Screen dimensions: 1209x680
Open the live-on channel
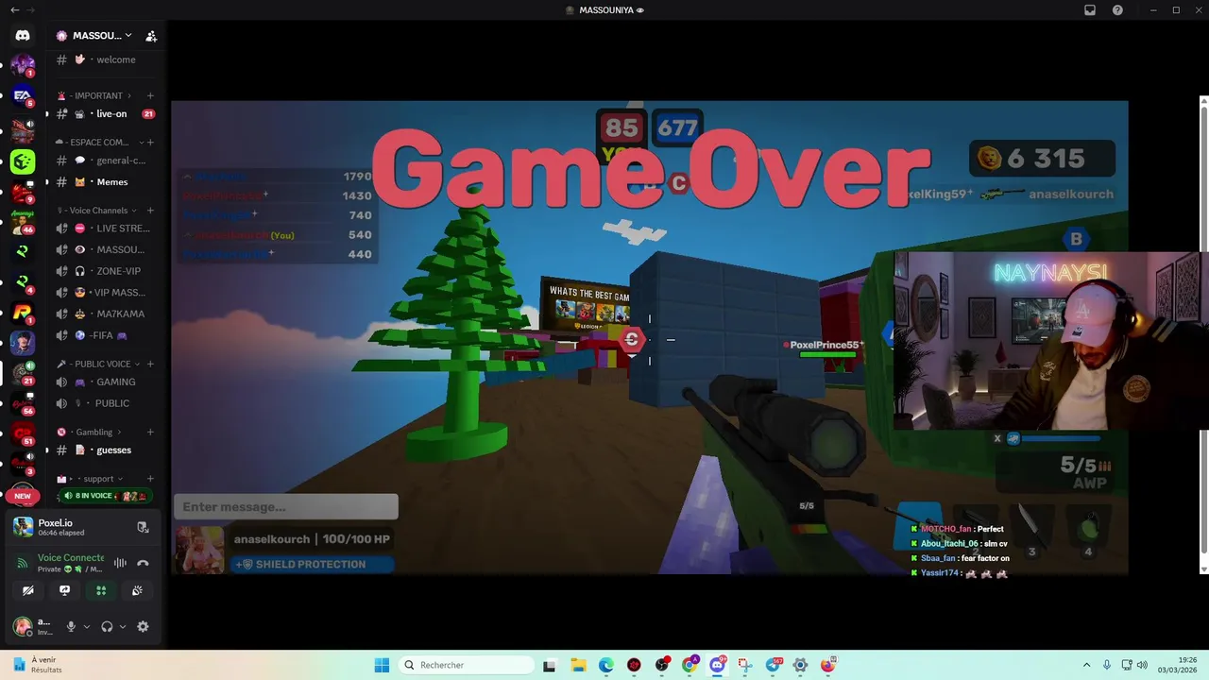click(105, 113)
